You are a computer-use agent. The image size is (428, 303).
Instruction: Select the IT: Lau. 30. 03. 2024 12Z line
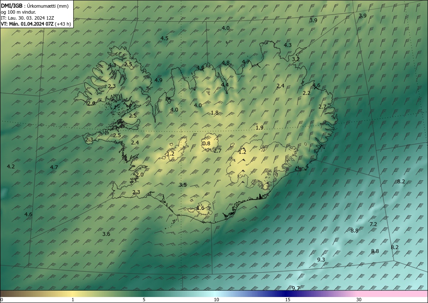(x=27, y=18)
